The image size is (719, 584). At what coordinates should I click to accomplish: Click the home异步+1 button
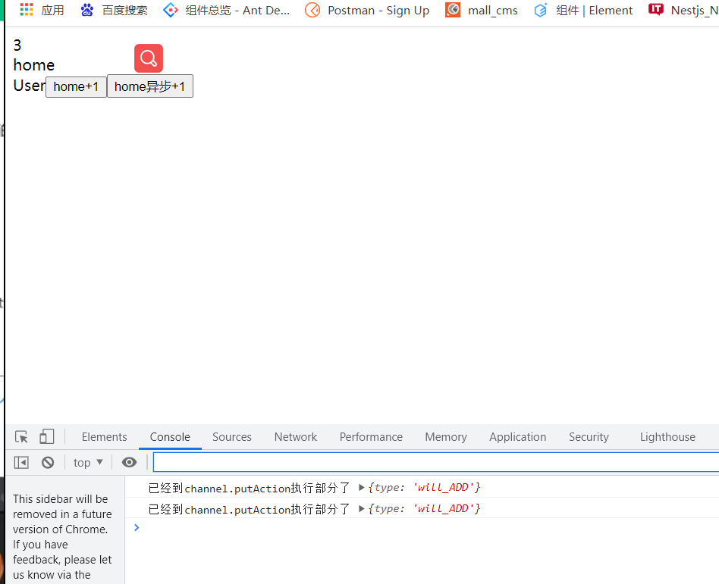pyautogui.click(x=150, y=86)
